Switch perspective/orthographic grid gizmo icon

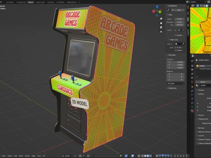161,32
